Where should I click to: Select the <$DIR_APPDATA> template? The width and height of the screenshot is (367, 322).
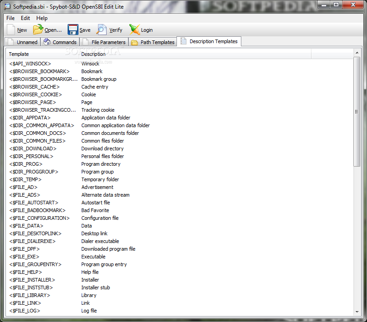[x=30, y=118]
